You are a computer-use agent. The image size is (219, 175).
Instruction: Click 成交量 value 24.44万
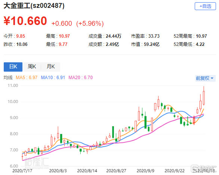point(113,36)
